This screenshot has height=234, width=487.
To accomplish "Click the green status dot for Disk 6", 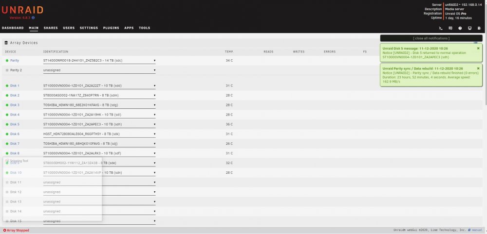I will [7, 134].
